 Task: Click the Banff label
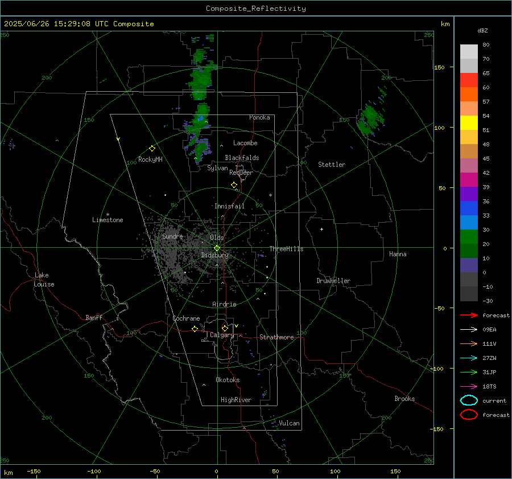tap(94, 318)
